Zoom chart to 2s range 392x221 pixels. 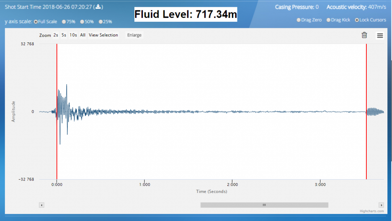[56, 35]
